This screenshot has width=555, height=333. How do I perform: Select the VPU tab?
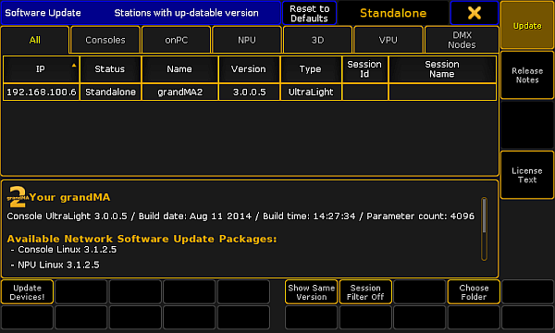(388, 40)
